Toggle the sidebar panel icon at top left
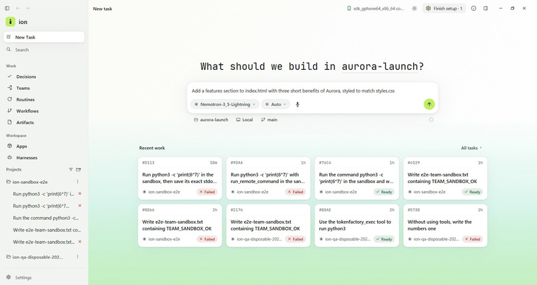The height and width of the screenshot is (285, 537). [7, 8]
